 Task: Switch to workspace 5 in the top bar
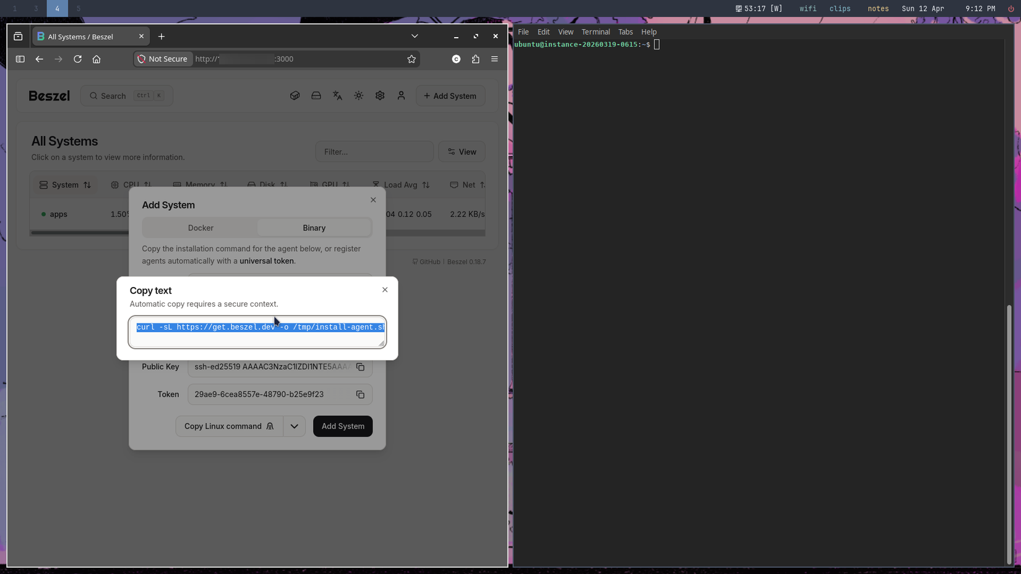point(78,9)
